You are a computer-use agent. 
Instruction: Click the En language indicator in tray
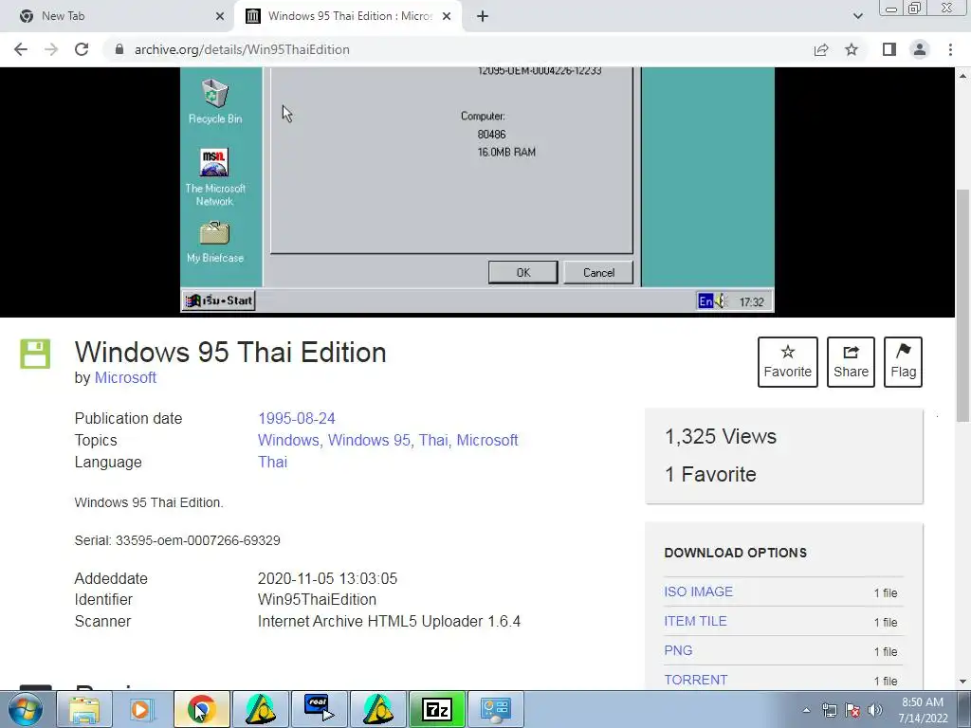705,301
